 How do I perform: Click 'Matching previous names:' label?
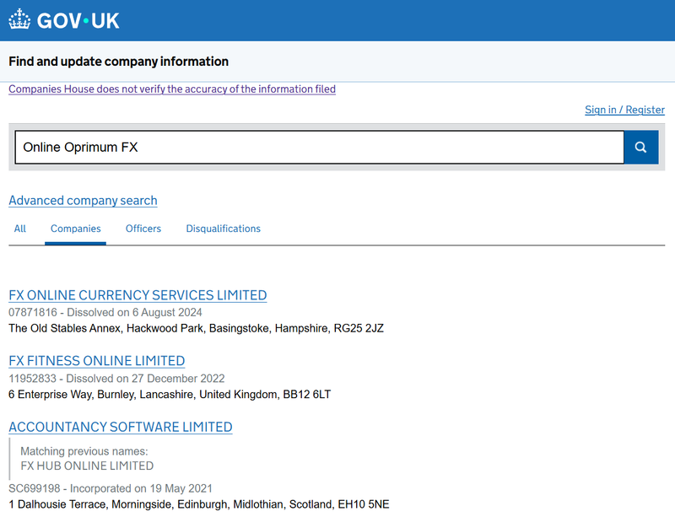(x=84, y=451)
